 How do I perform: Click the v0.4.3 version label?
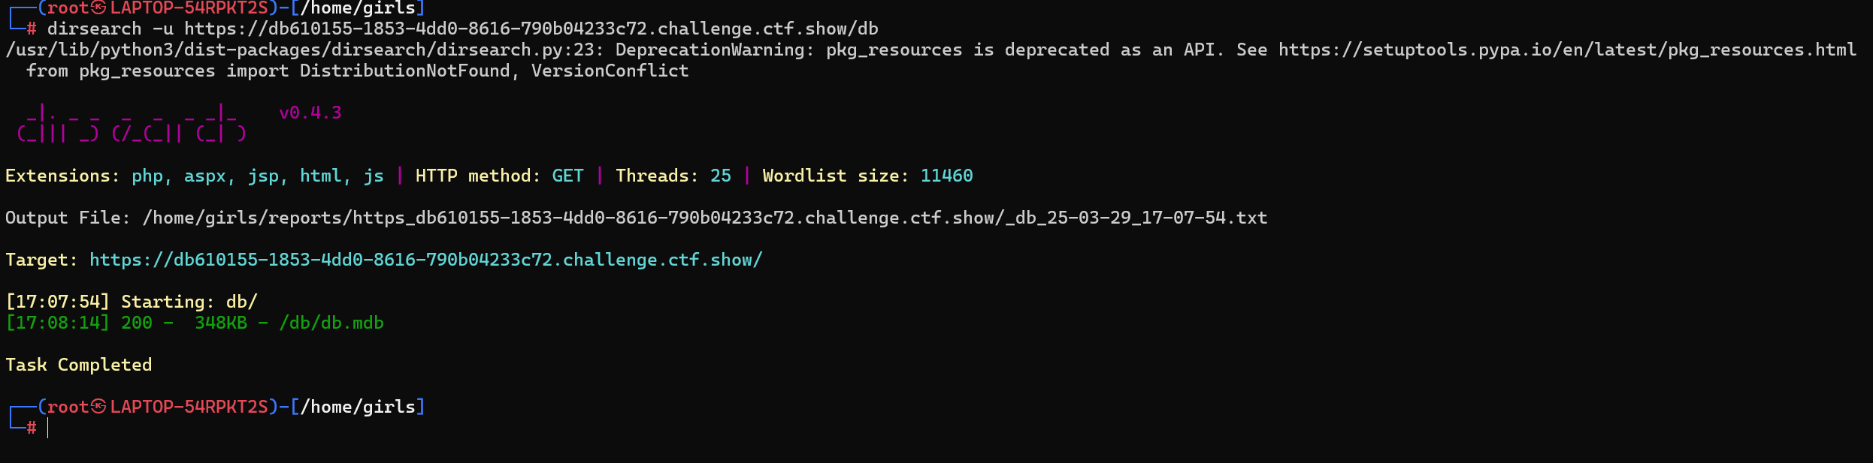pos(310,113)
